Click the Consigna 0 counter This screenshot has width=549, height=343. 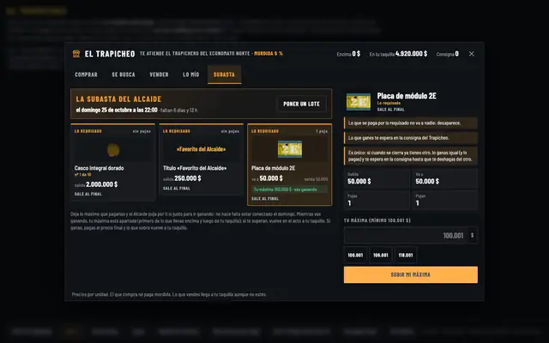point(448,54)
